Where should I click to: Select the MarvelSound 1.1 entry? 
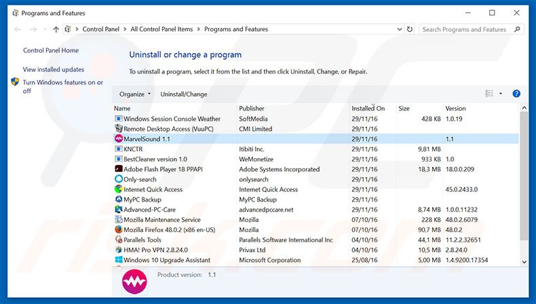315,139
